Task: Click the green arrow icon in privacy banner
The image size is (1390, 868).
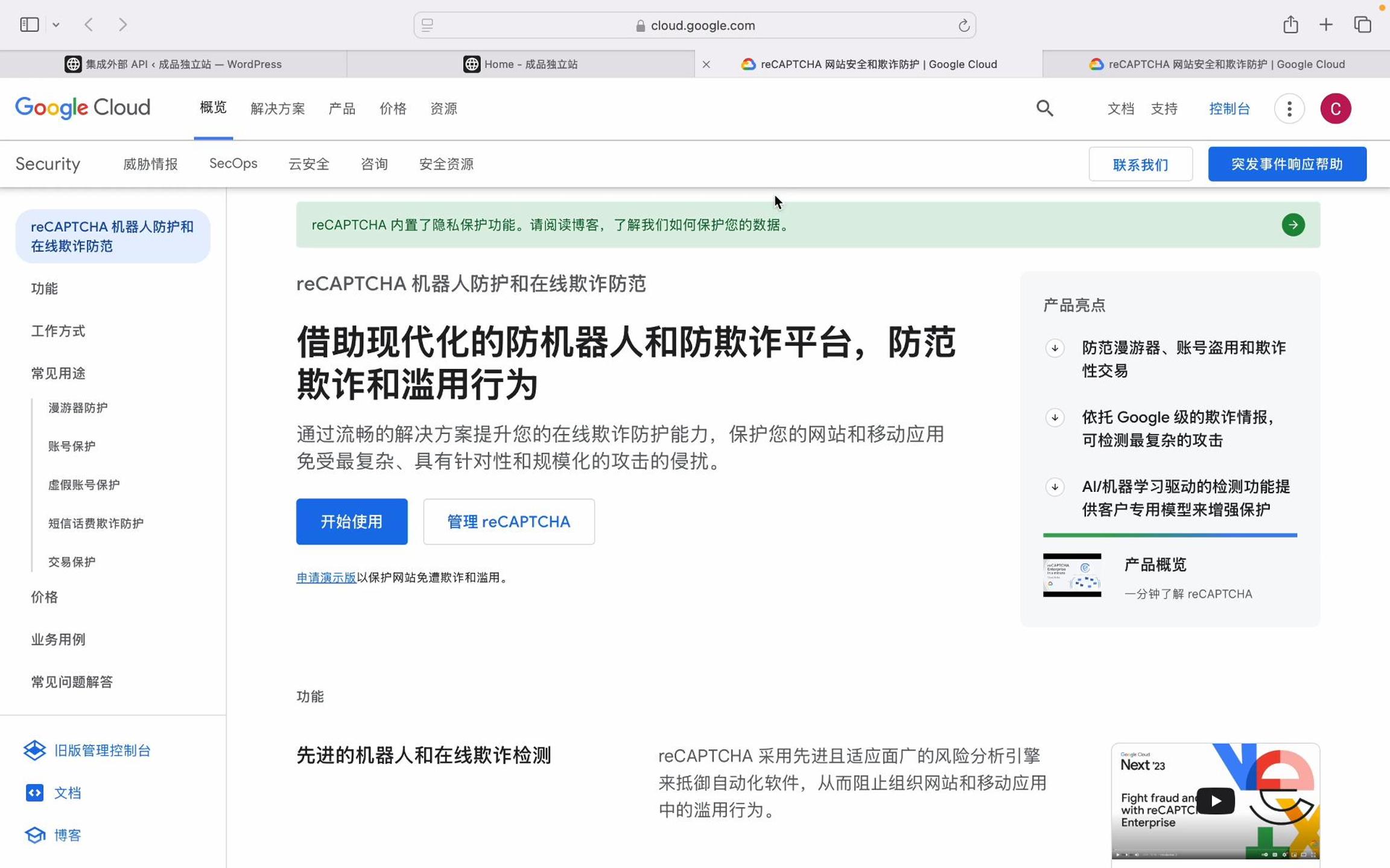Action: pyautogui.click(x=1293, y=225)
